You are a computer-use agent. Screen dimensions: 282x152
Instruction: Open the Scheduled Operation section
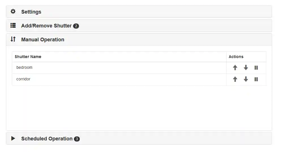coord(47,139)
